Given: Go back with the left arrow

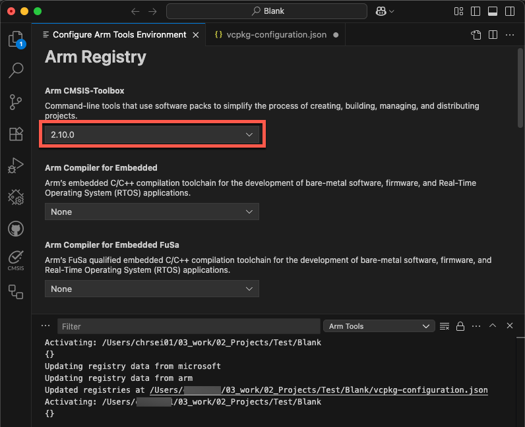Looking at the screenshot, I should tap(135, 11).
